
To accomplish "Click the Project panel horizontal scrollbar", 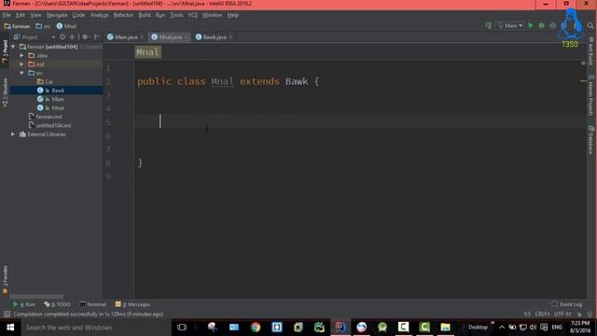I will click(36, 297).
